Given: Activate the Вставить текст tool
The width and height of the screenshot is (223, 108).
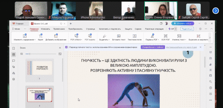Looking at the screenshot, I should pos(119,37).
